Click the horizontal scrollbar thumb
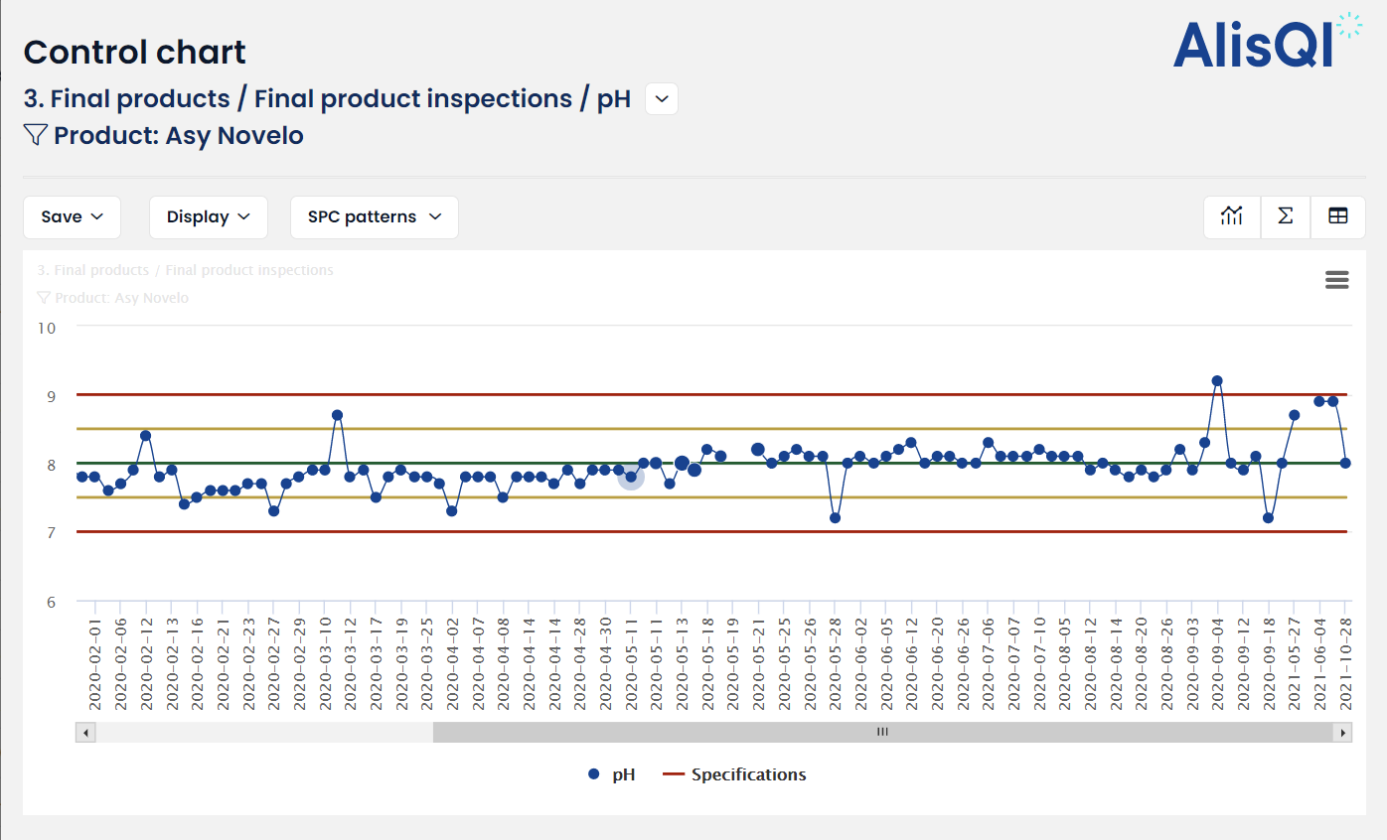1387x840 pixels. tap(881, 733)
